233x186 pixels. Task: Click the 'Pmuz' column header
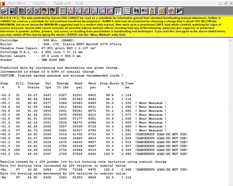tap(92, 84)
